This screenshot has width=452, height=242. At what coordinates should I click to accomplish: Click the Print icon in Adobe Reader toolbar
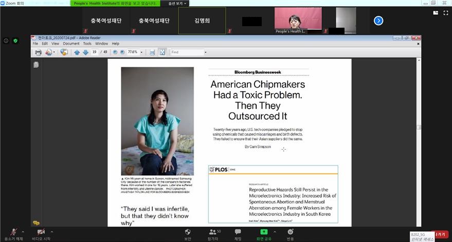[x=38, y=52]
